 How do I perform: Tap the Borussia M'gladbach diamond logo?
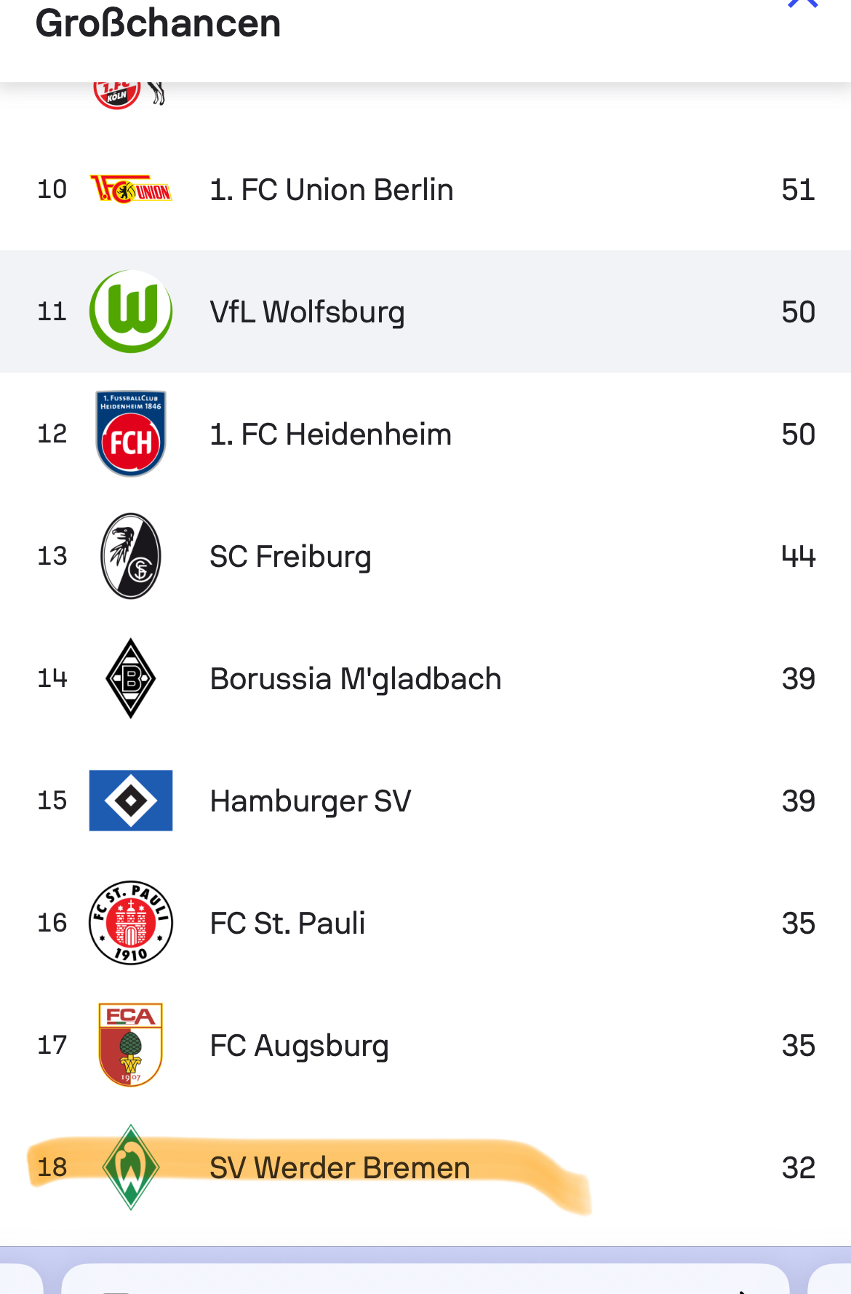pos(131,678)
